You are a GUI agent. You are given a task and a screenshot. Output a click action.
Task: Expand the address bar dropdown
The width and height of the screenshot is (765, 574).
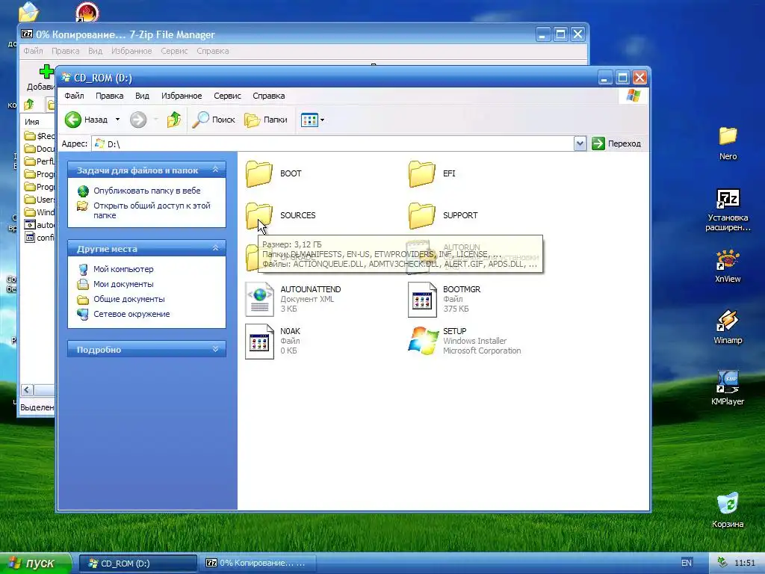coord(580,143)
